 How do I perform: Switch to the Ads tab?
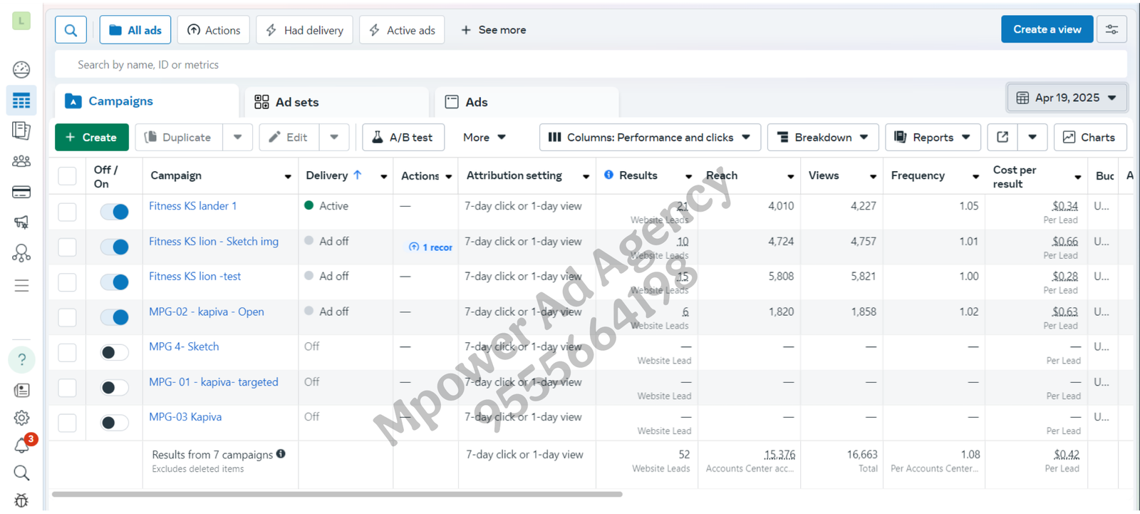527,102
